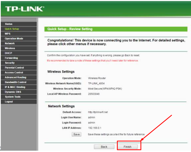Click the Wireless Settings heading
Viewport: 191px width, 152px height.
click(x=61, y=72)
